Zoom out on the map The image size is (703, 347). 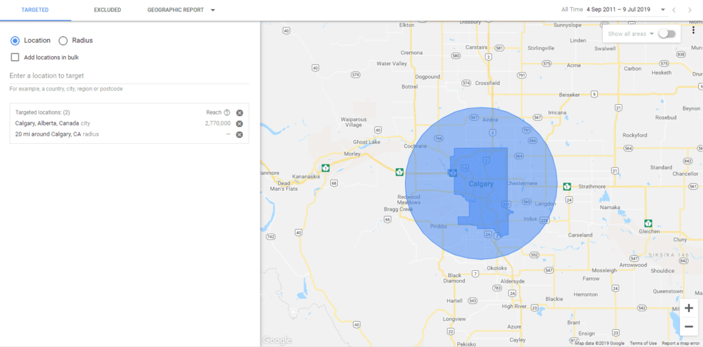pos(689,326)
